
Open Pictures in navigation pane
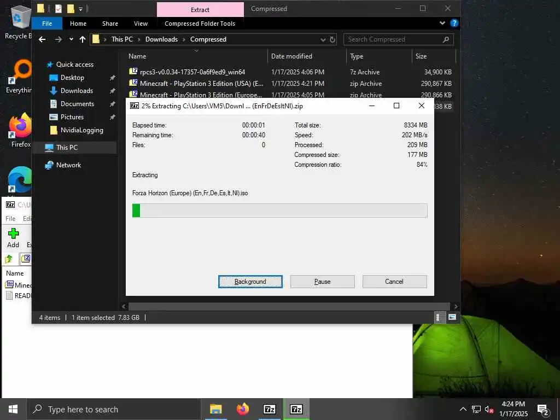click(72, 117)
